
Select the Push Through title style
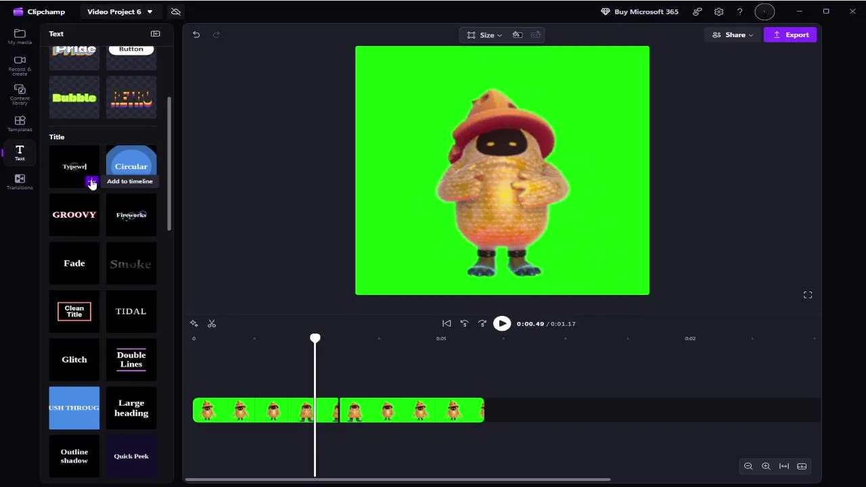point(74,408)
